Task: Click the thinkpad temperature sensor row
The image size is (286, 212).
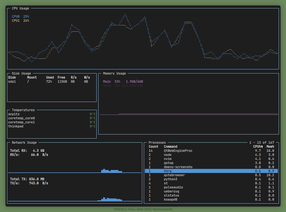Action: (16, 126)
